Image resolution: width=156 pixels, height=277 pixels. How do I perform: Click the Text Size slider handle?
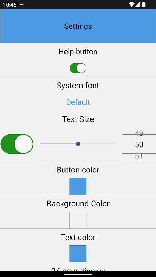click(78, 144)
